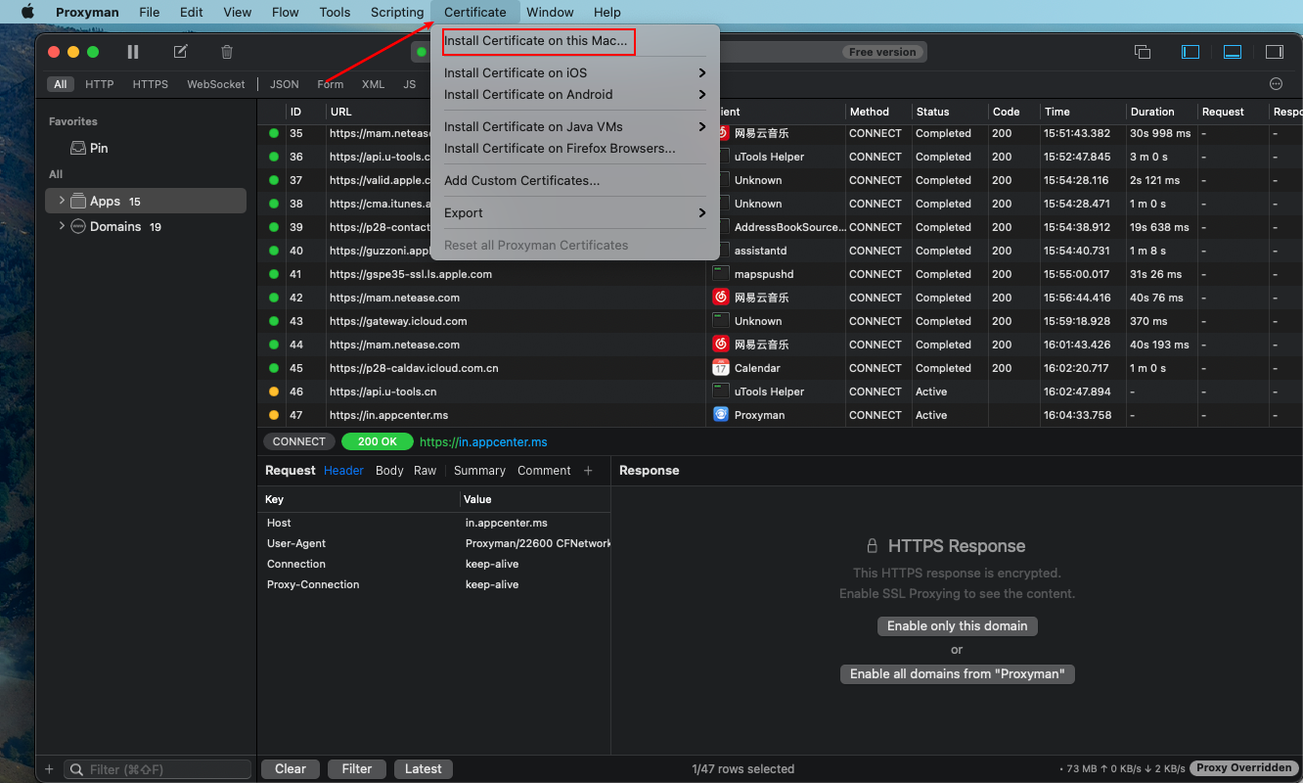Click the 200 OK status badge
The height and width of the screenshot is (783, 1303).
pyautogui.click(x=377, y=441)
